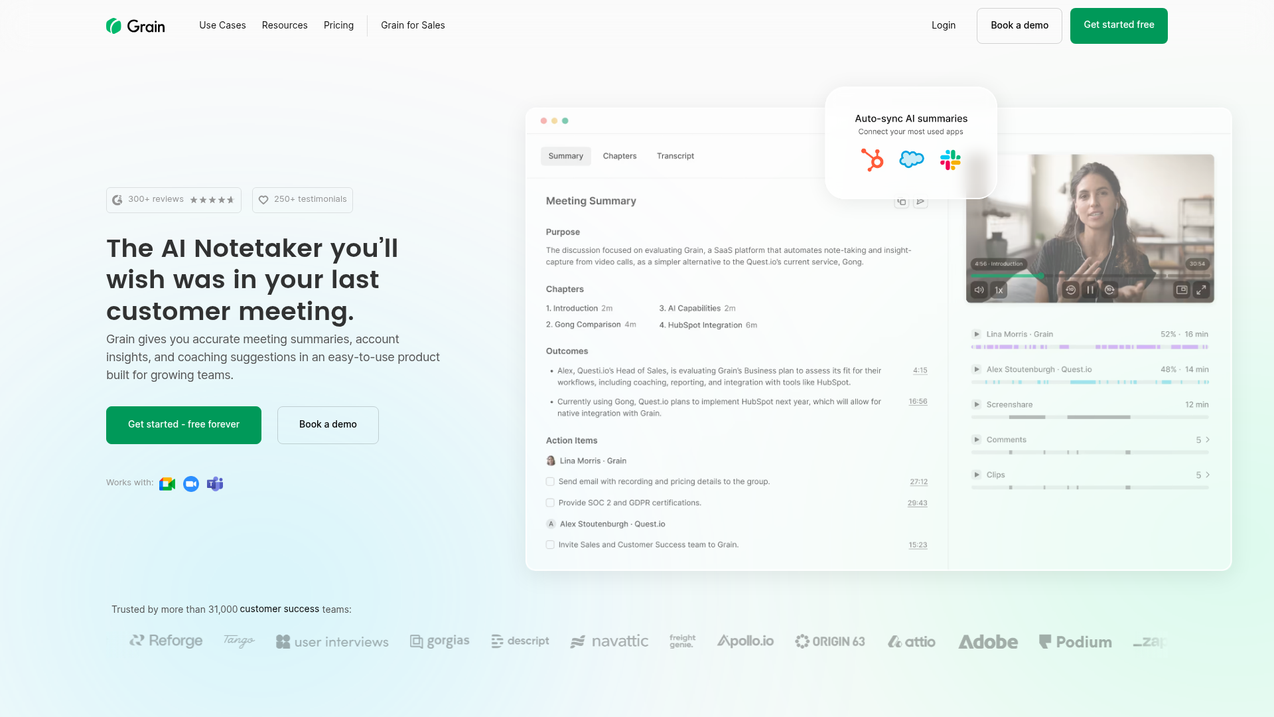This screenshot has height=717, width=1274.
Task: Click the Microsoft Teams icon
Action: pos(215,484)
